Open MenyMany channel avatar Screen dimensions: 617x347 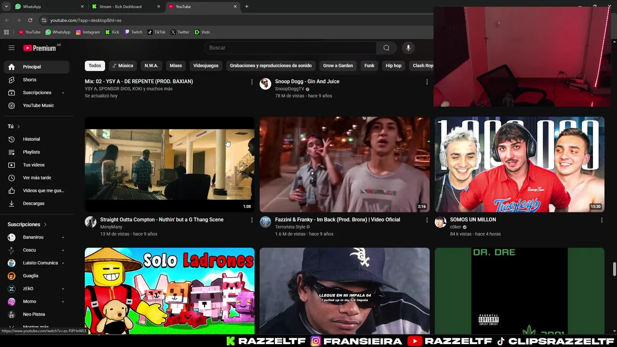pos(91,222)
